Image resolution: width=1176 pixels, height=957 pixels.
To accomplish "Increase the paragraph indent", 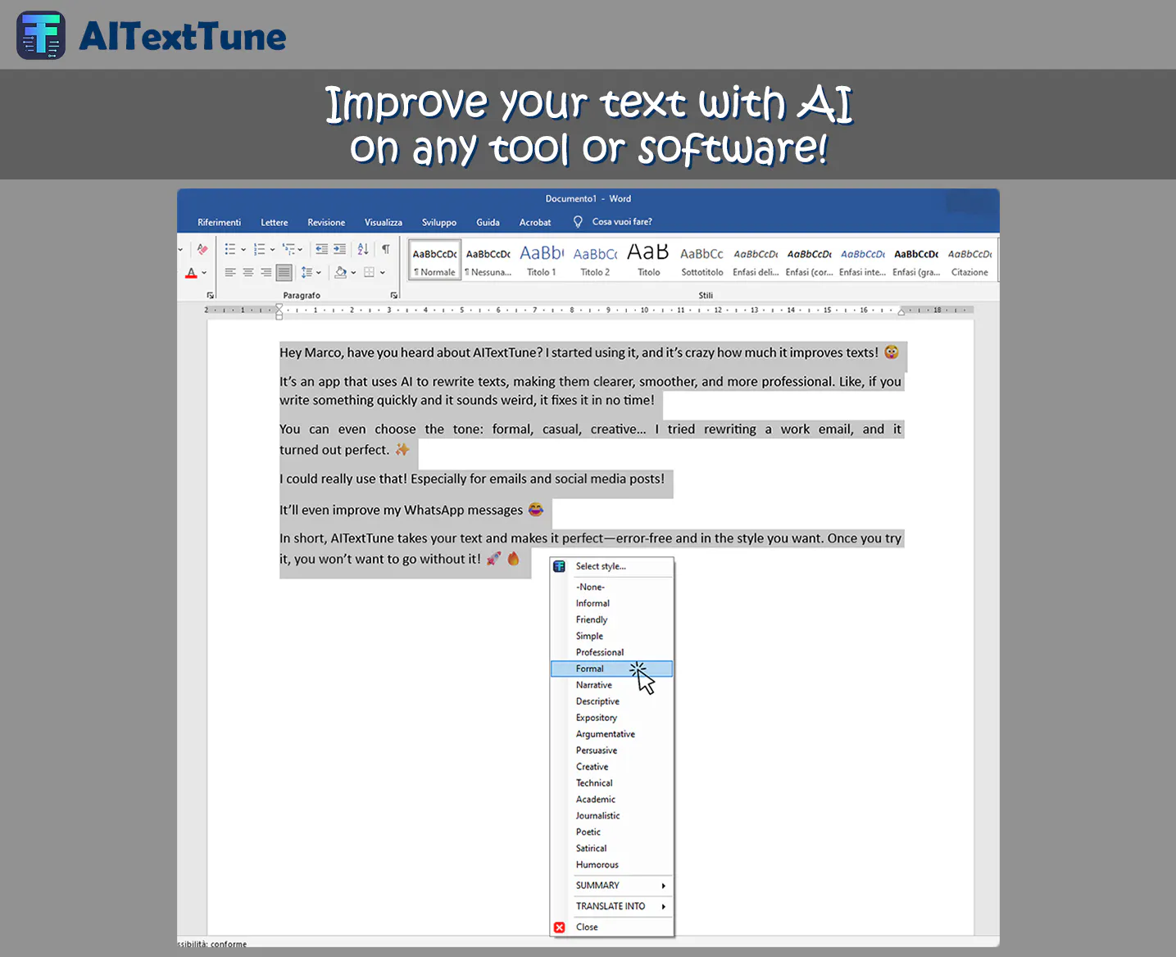I will click(x=339, y=249).
